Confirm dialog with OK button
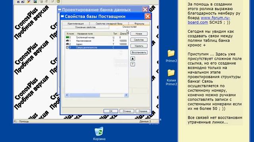 click(x=111, y=111)
